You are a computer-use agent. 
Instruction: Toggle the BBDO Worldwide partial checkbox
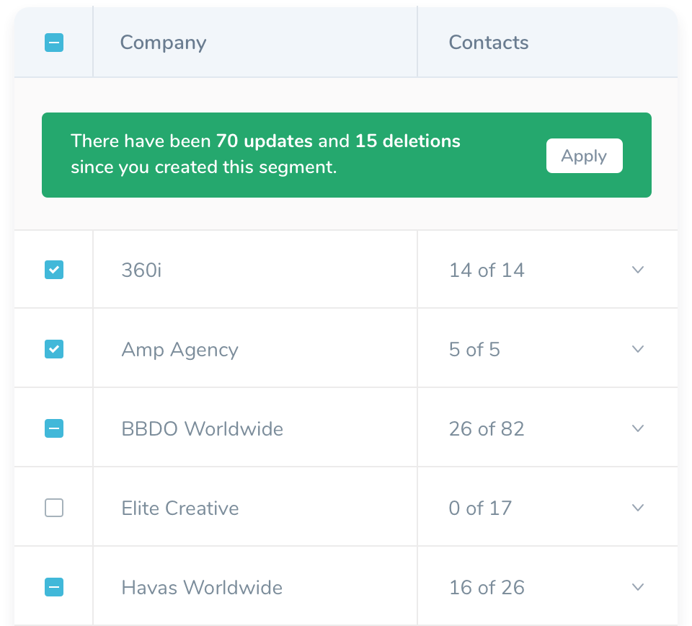pos(54,429)
